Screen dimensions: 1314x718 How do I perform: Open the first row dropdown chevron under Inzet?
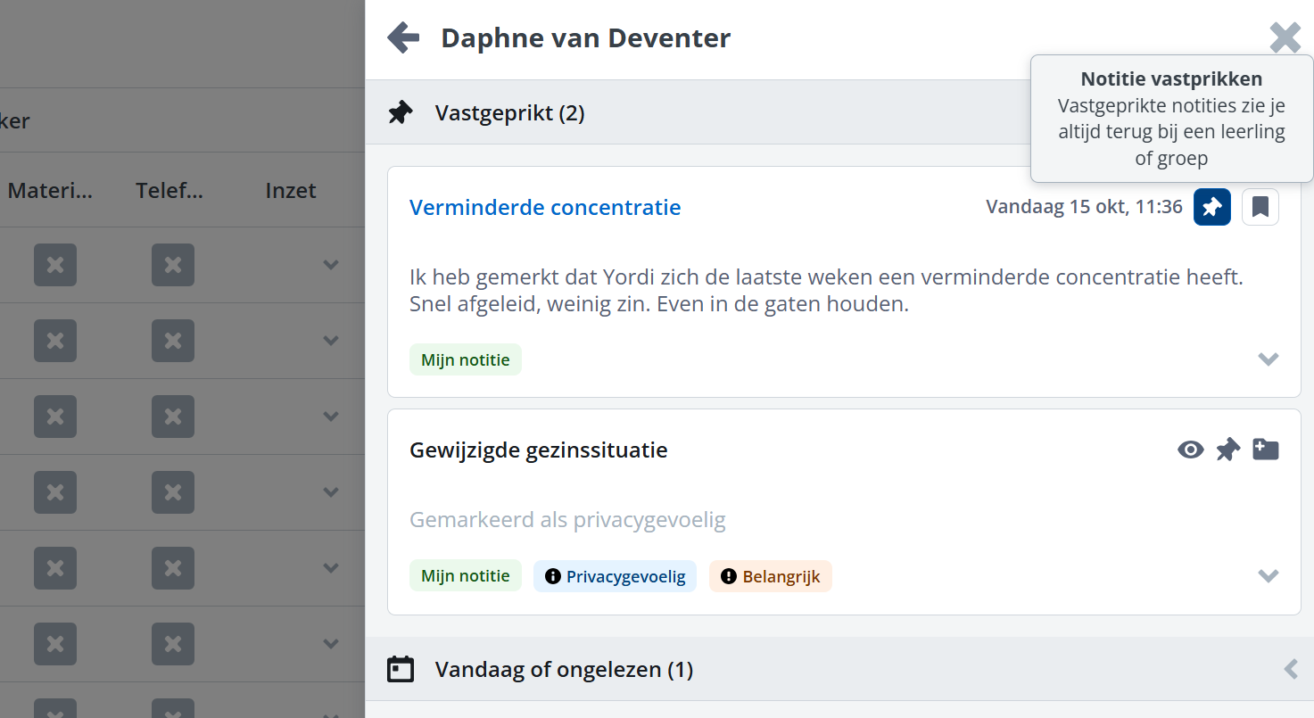(x=331, y=265)
